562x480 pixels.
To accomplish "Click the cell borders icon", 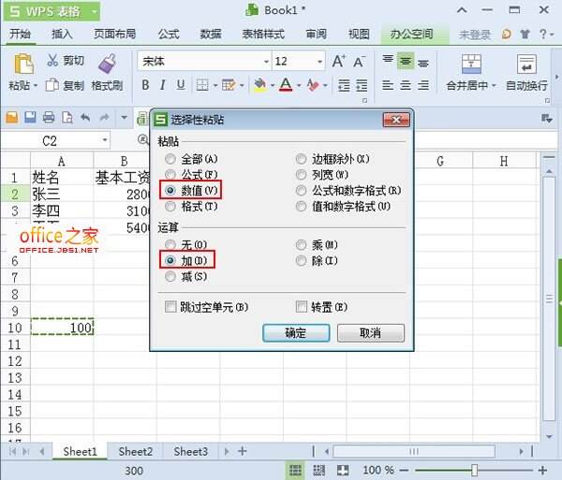I will (202, 85).
